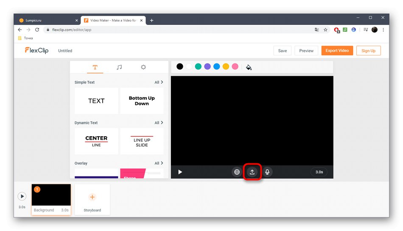Image resolution: width=403 pixels, height=231 pixels.
Task: Add the TEXT simple text preset
Action: coord(96,101)
